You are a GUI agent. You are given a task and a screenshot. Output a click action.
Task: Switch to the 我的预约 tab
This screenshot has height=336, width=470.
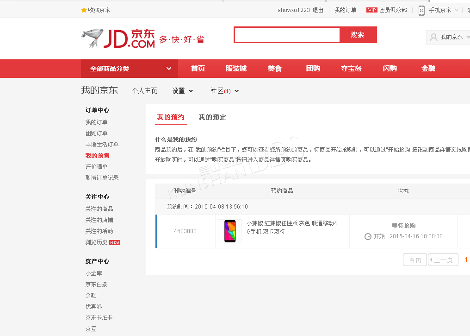pyautogui.click(x=171, y=117)
